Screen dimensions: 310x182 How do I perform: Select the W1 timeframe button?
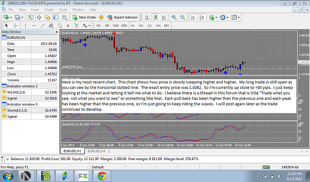tap(158, 25)
